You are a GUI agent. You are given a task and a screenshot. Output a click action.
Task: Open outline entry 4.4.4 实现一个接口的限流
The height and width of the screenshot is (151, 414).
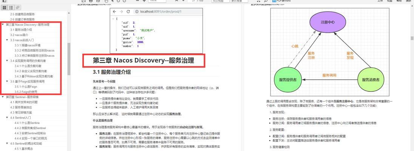[x=30, y=139]
